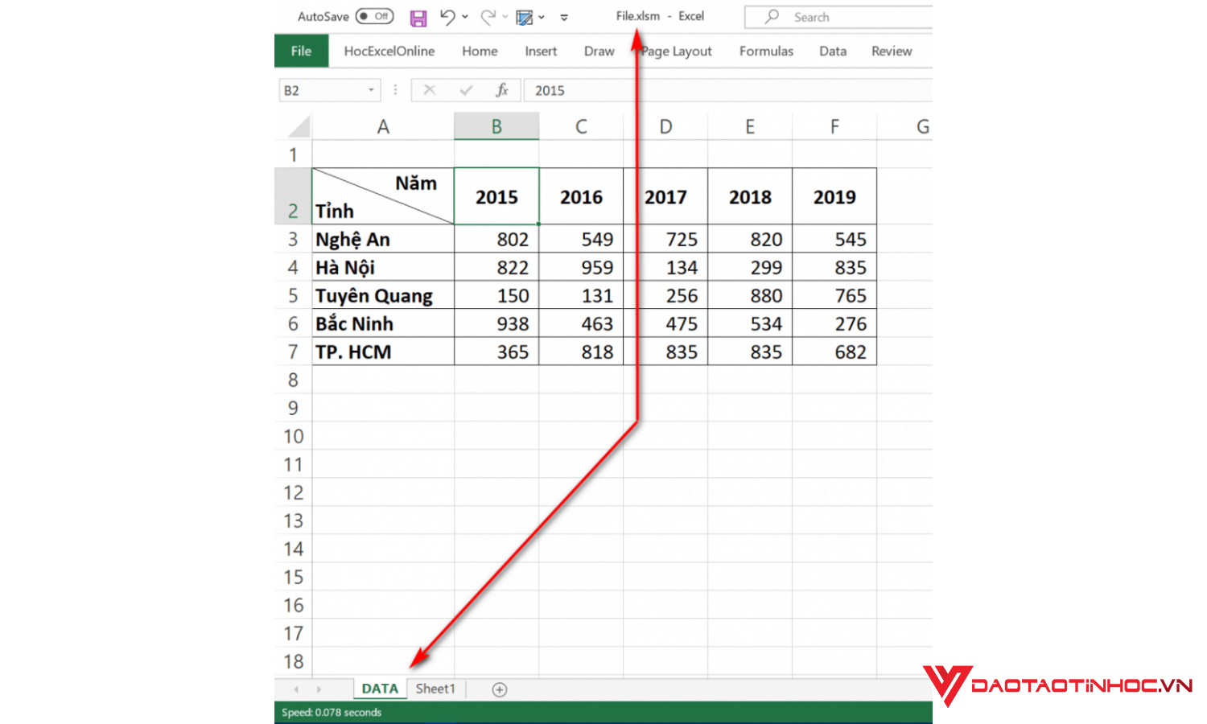
Task: Undo the last action
Action: (x=447, y=17)
